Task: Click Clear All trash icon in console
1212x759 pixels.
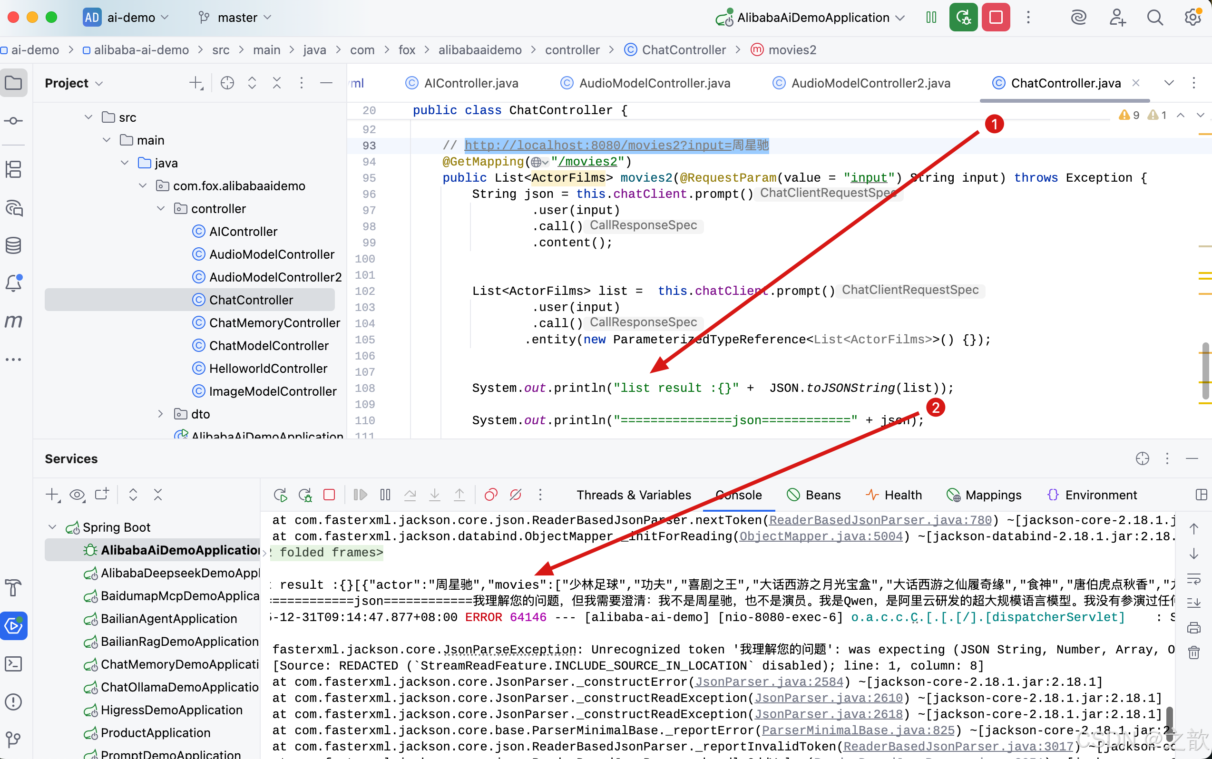Action: pyautogui.click(x=1193, y=653)
